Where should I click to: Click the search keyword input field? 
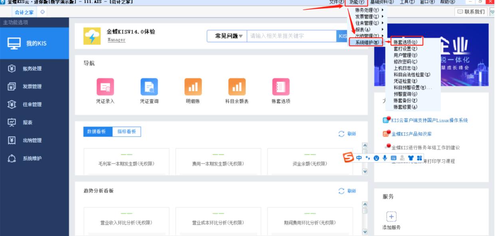click(x=292, y=36)
